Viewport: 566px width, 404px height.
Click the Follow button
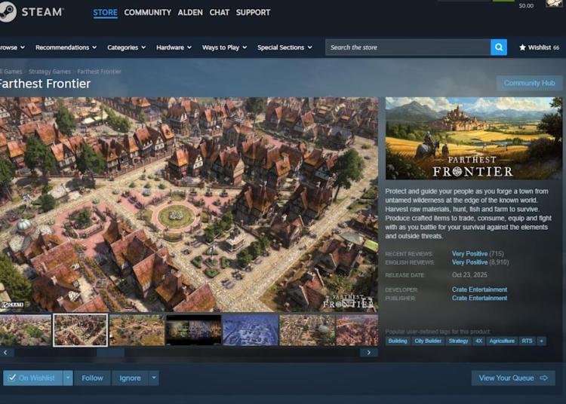tap(92, 378)
